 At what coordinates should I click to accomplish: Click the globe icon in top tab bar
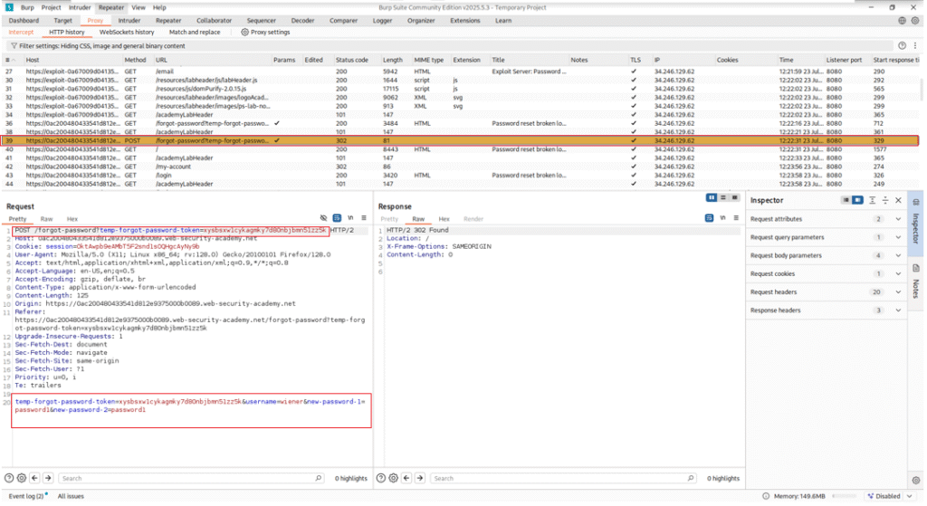tap(903, 20)
